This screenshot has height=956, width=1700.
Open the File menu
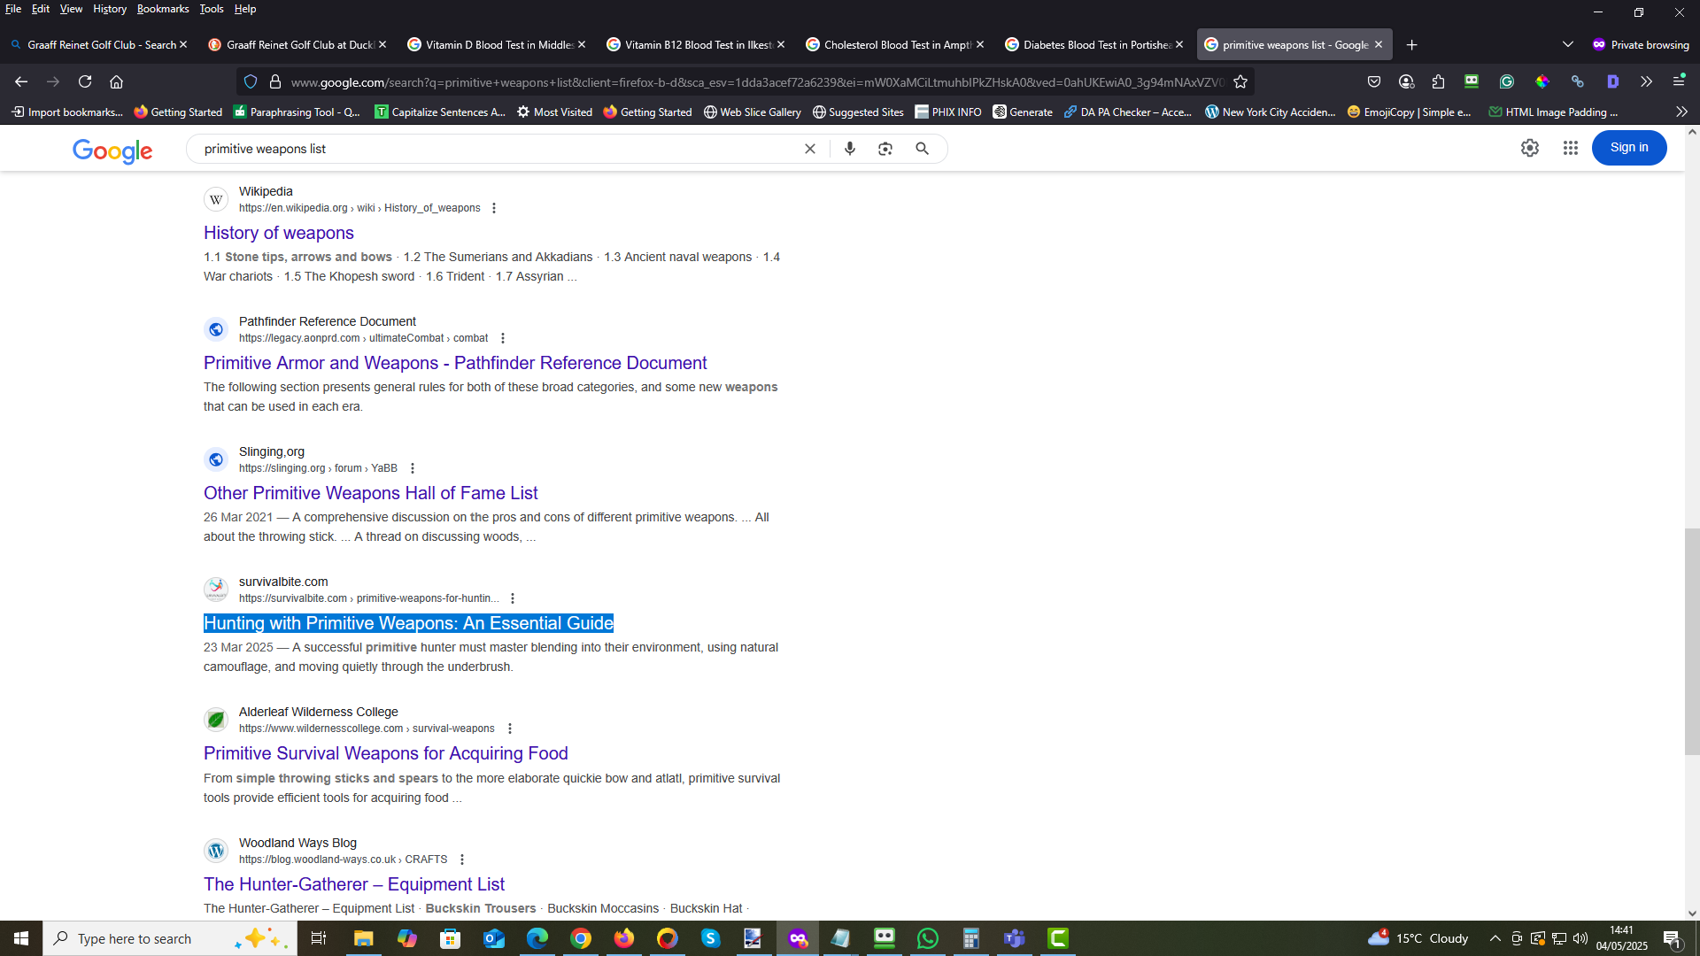pos(13,9)
